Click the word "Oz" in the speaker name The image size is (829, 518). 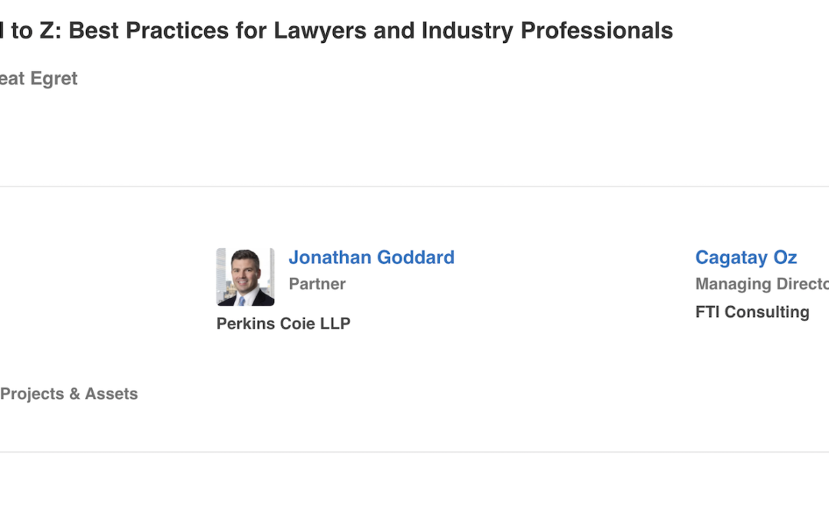tap(784, 258)
